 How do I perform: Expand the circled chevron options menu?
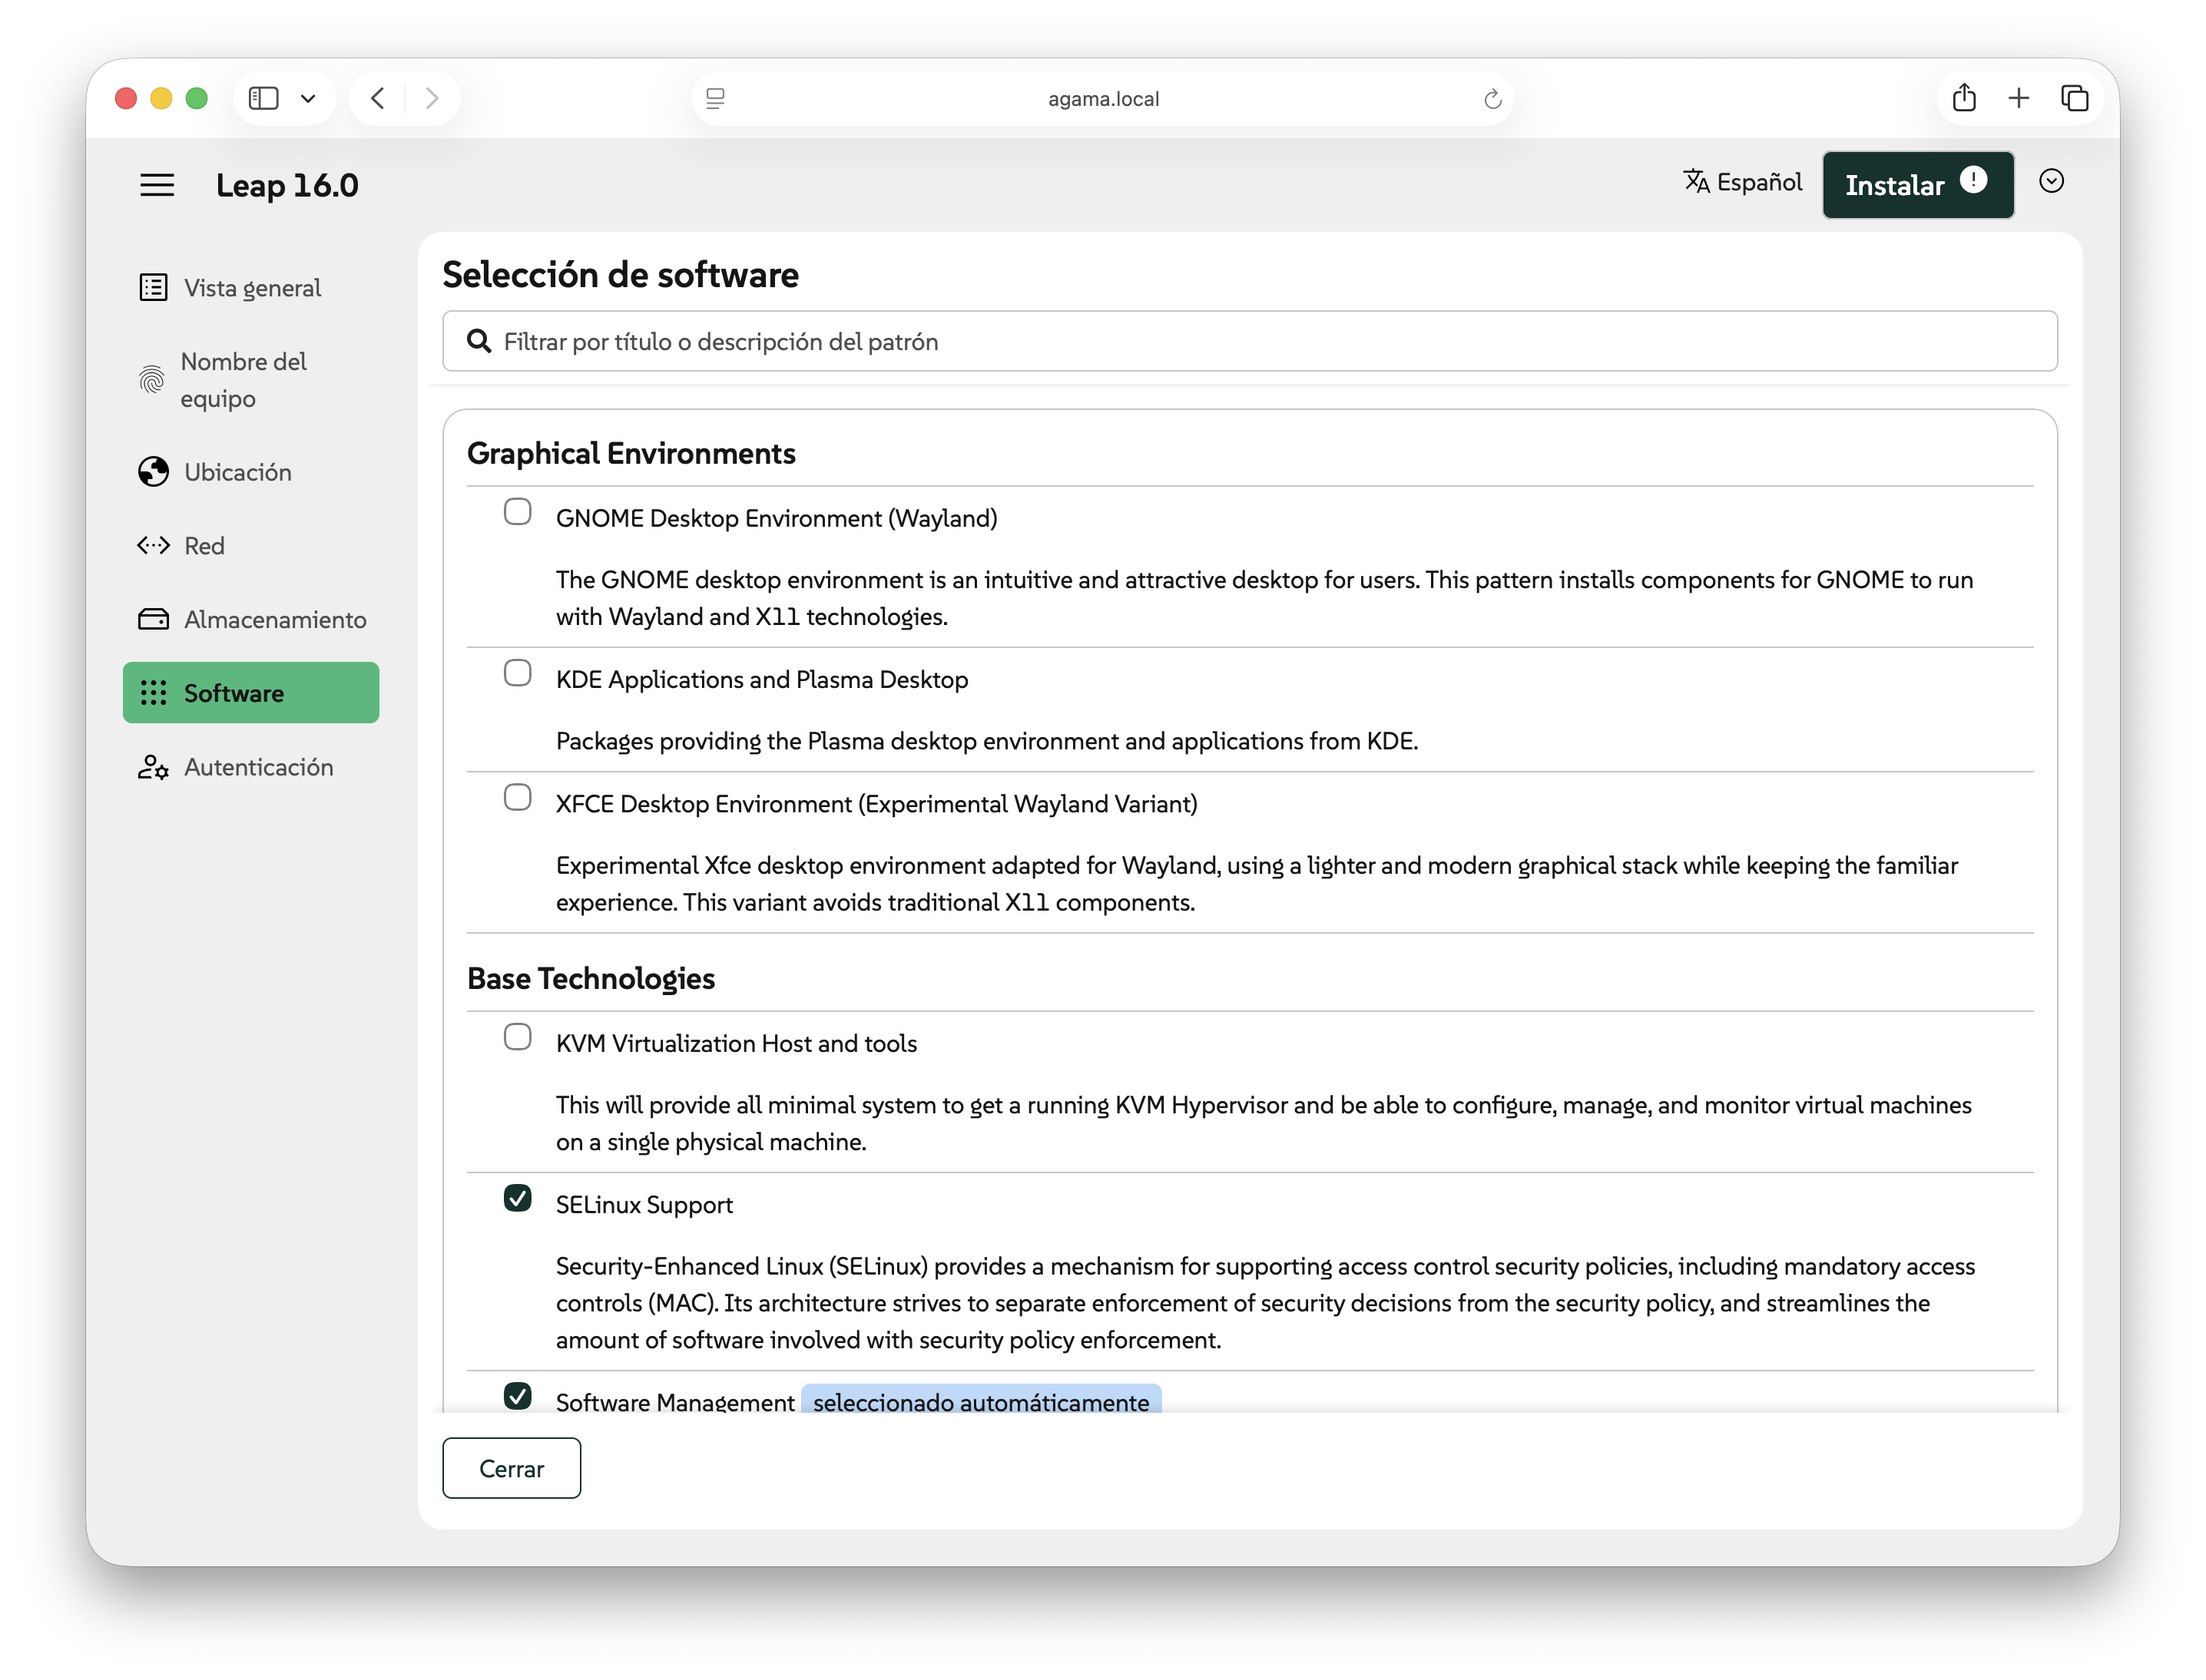2051,181
